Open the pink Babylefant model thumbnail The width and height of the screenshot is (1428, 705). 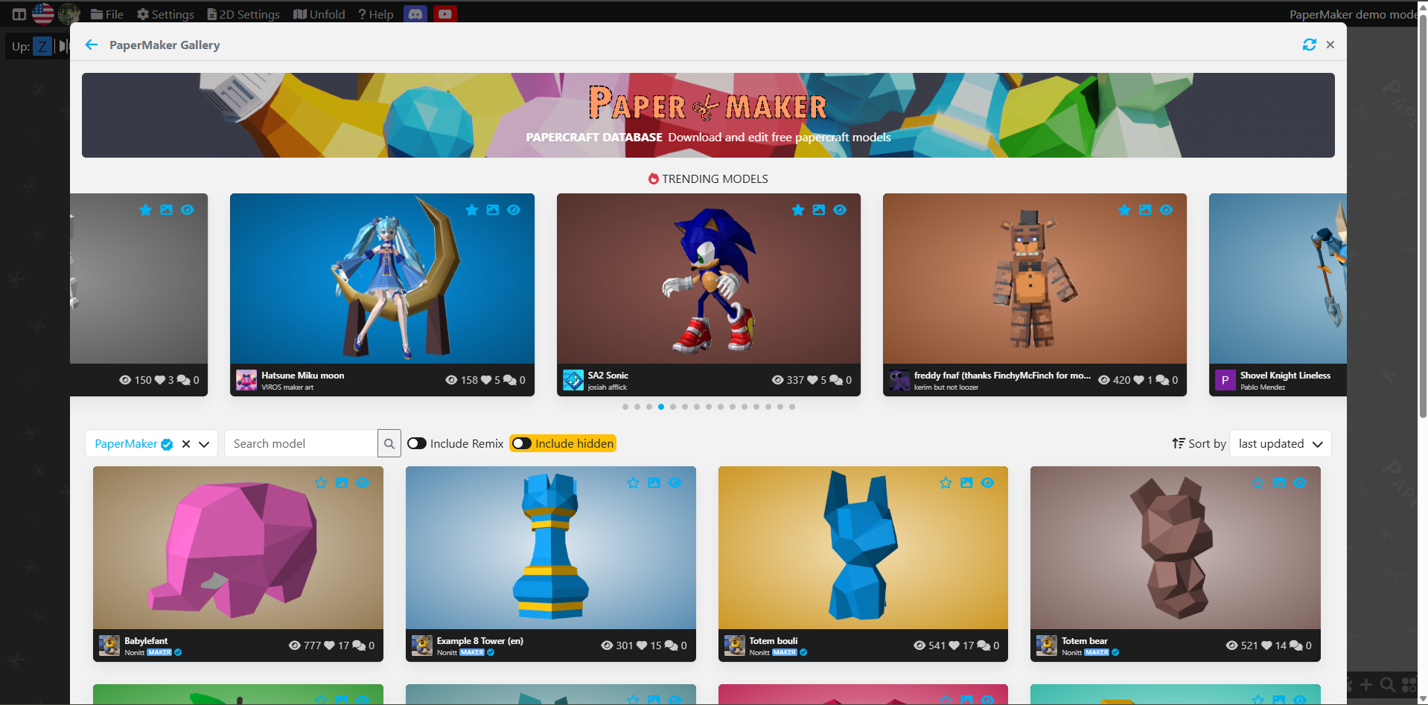(238, 548)
